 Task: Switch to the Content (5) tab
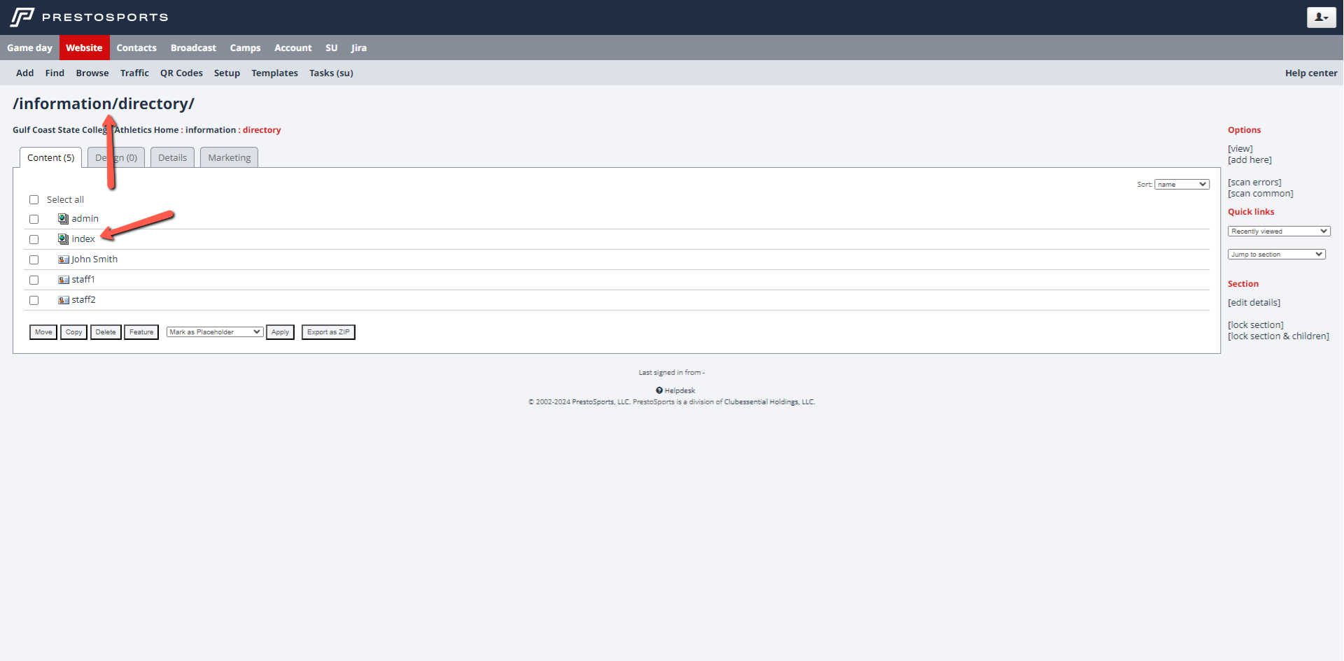pos(51,157)
